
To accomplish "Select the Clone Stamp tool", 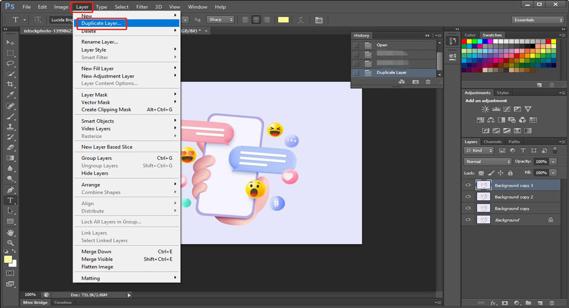I will [10, 127].
